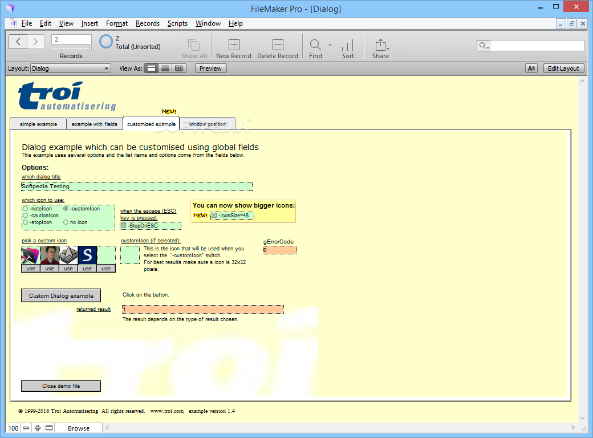This screenshot has width=593, height=438.
Task: Click quick find magnifier icon
Action: click(484, 46)
